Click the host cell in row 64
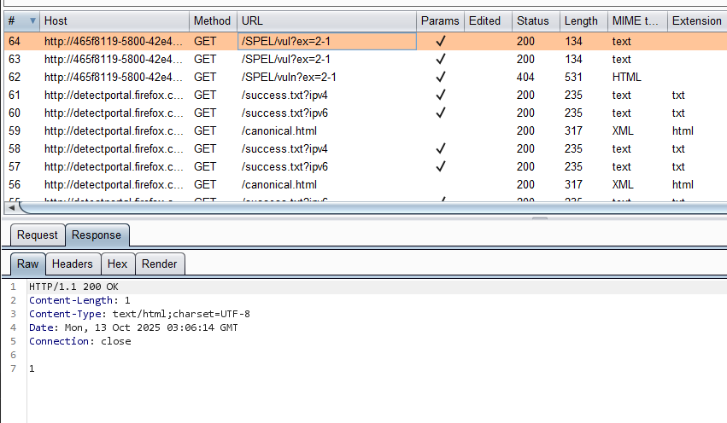Image resolution: width=727 pixels, height=423 pixels. (x=114, y=41)
